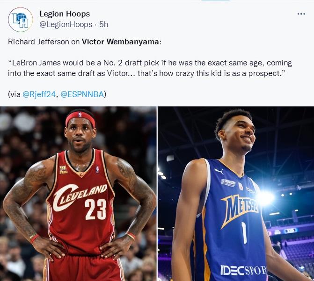This screenshot has height=281, width=314.
Task: Click the NBA logo on the red headband
Action: (80, 115)
